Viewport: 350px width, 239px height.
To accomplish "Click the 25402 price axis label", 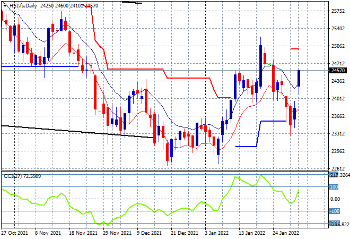I will [x=338, y=29].
